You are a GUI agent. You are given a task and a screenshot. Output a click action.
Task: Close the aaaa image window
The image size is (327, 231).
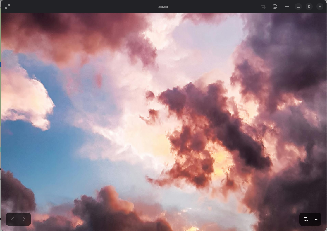click(x=320, y=6)
